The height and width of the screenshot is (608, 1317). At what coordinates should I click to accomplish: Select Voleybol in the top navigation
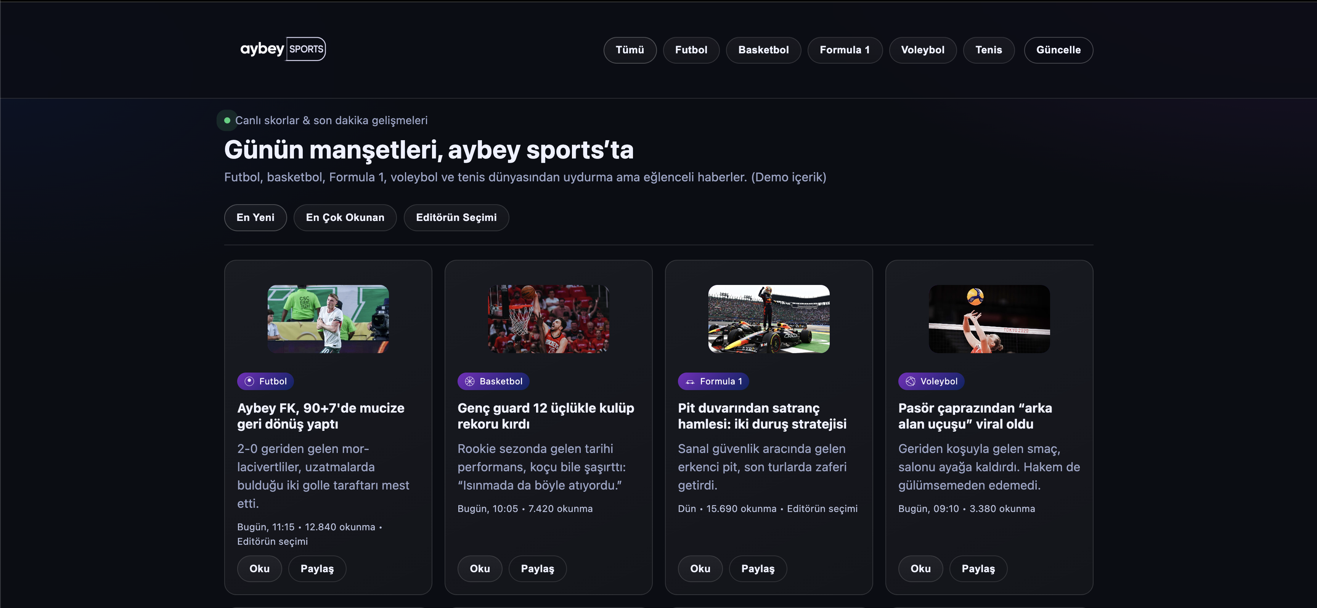[x=922, y=50]
